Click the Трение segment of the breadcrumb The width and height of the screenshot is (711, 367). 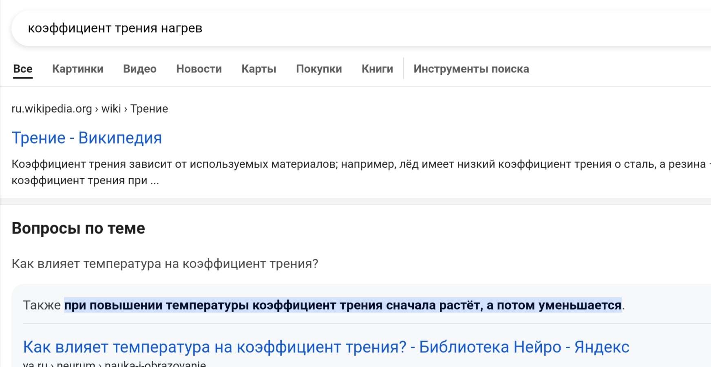click(149, 109)
